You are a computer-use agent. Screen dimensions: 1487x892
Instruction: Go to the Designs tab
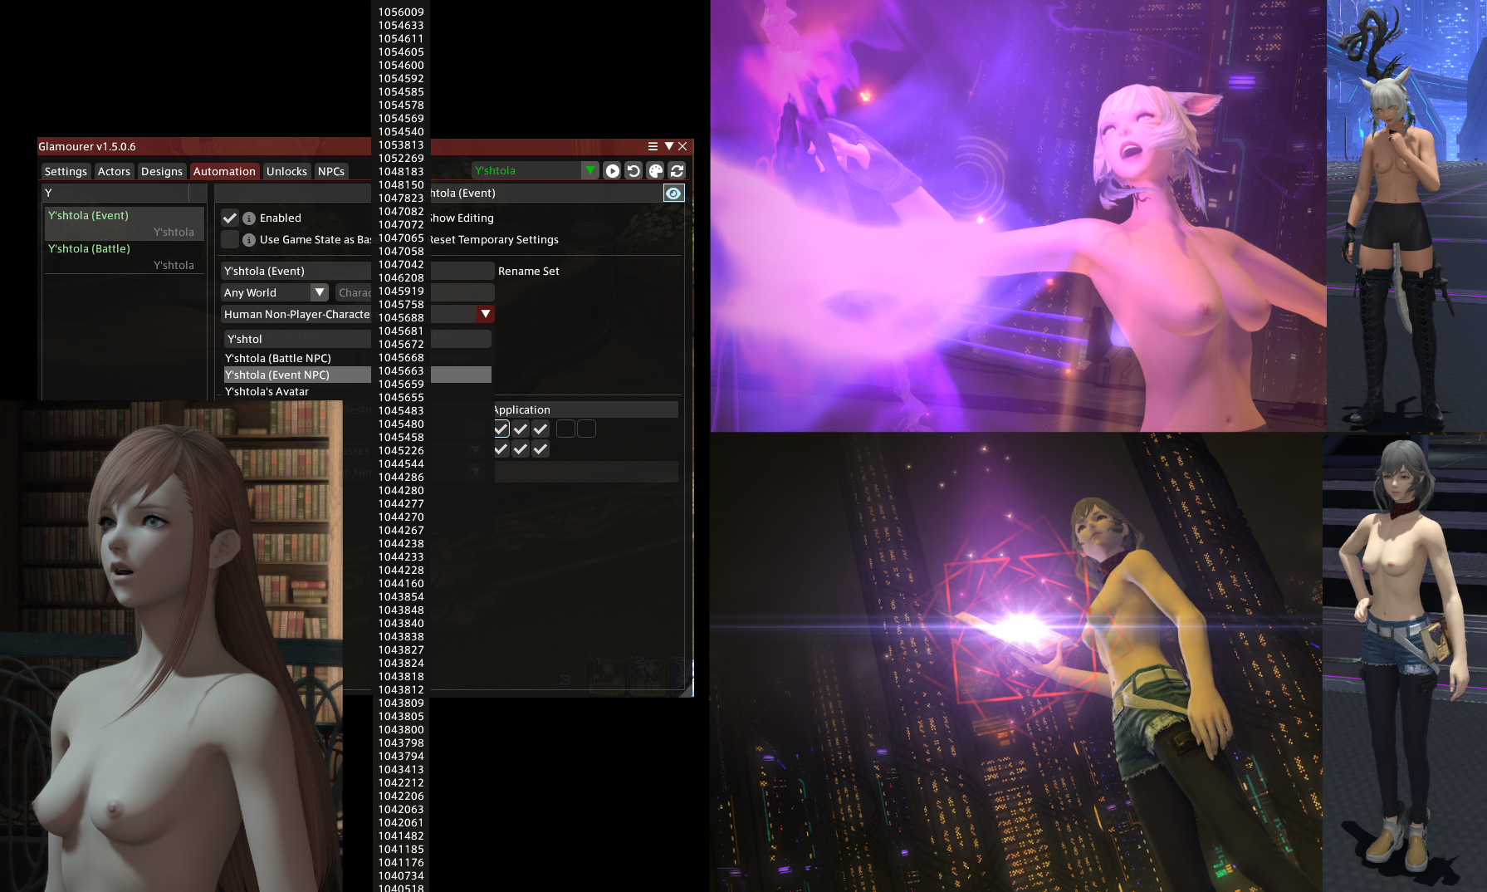162,171
